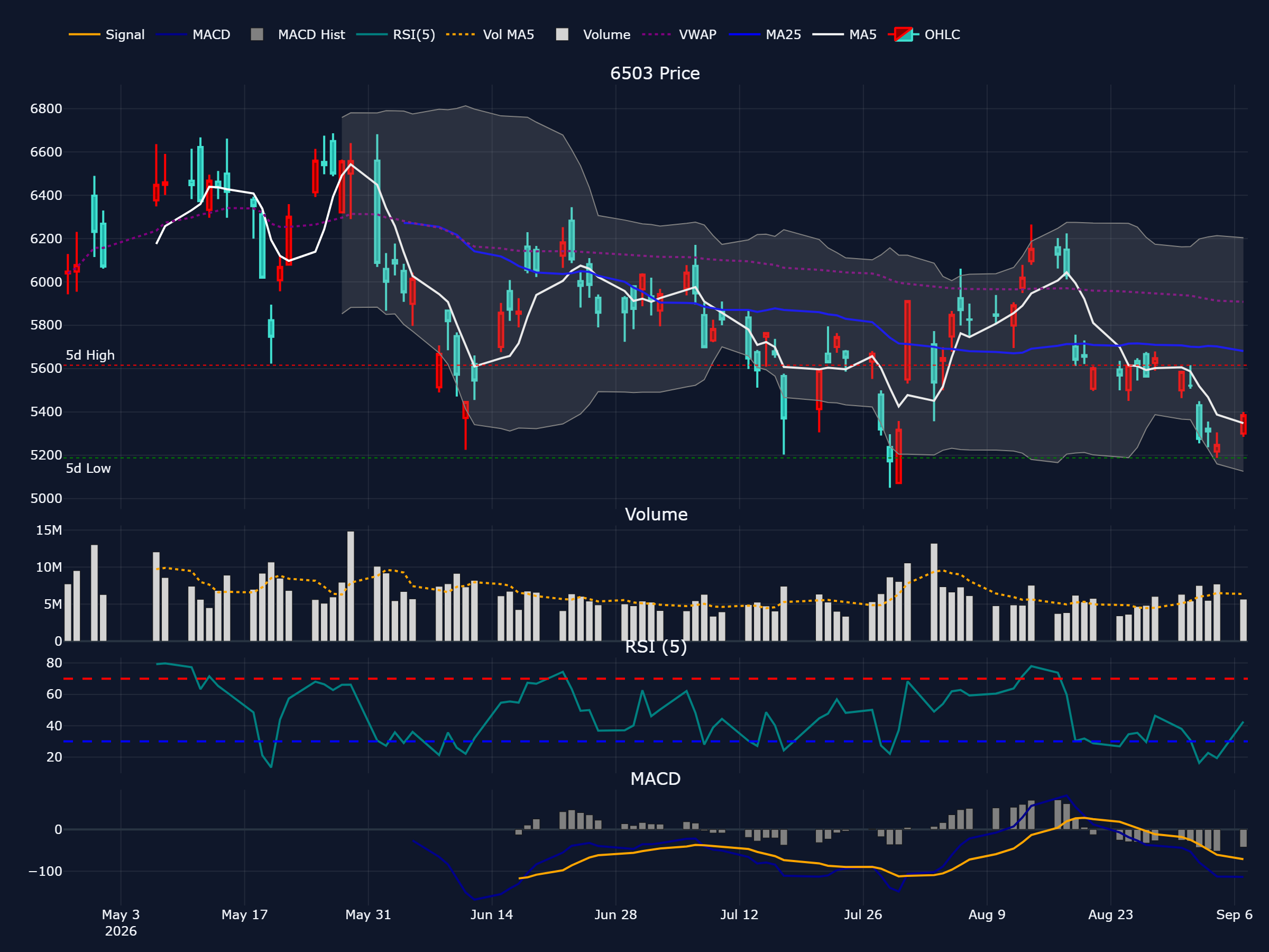Screen dimensions: 1269x952
Task: Click the −100 MACD axis label
Action: [45, 871]
